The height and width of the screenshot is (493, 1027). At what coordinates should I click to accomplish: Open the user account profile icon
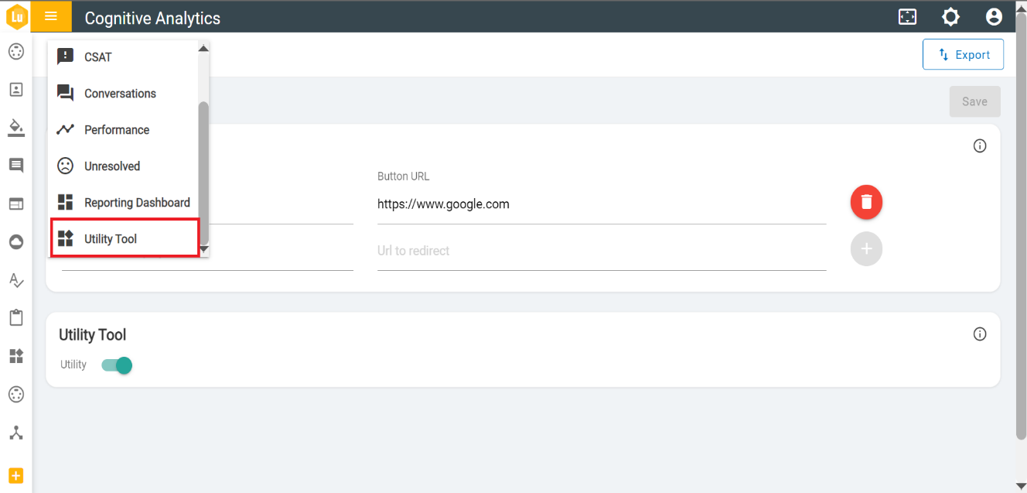click(994, 17)
